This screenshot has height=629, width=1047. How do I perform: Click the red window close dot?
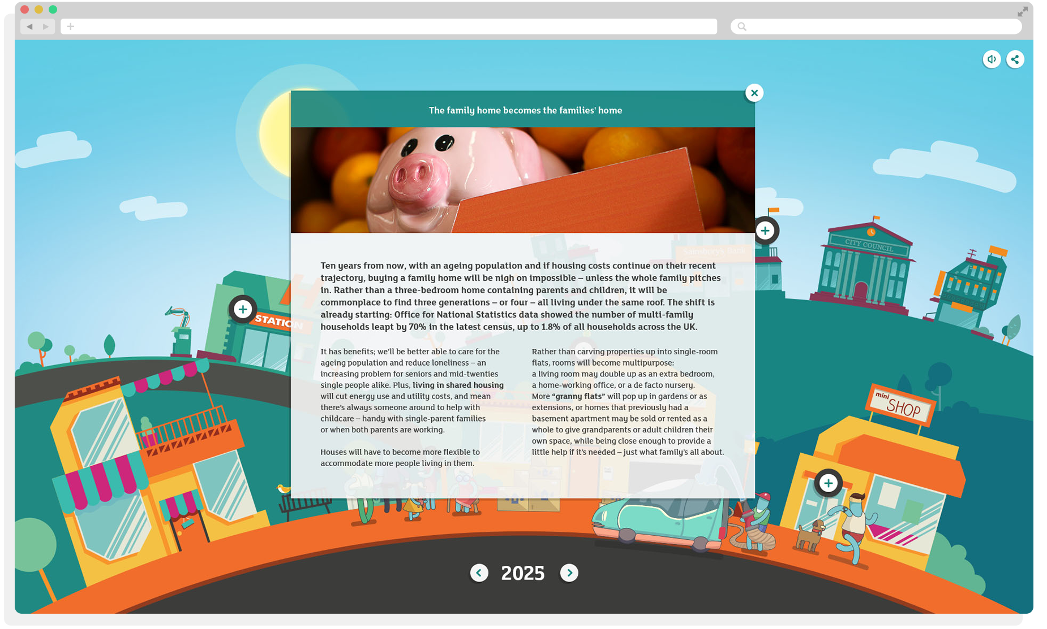coord(24,9)
